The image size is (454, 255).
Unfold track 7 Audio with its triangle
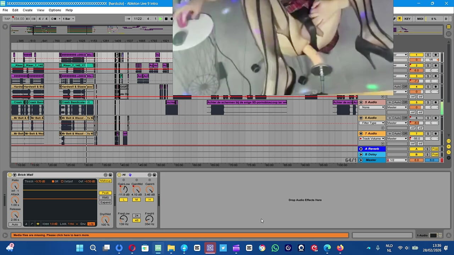[361, 134]
